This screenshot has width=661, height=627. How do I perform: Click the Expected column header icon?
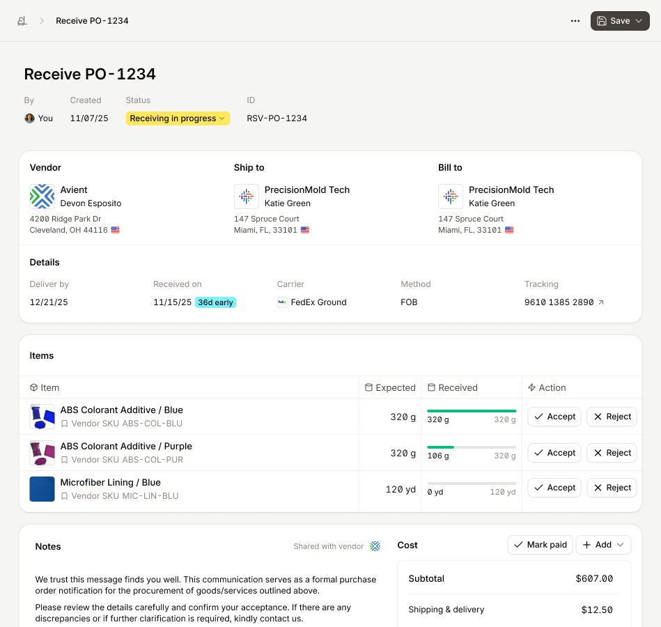368,387
